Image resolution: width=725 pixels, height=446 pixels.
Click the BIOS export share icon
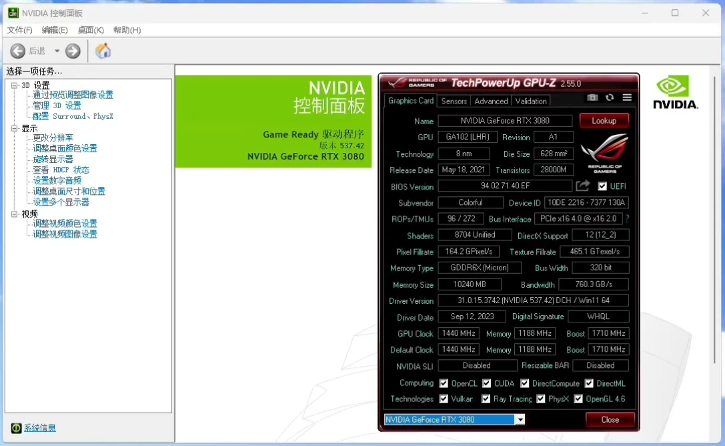(x=582, y=186)
